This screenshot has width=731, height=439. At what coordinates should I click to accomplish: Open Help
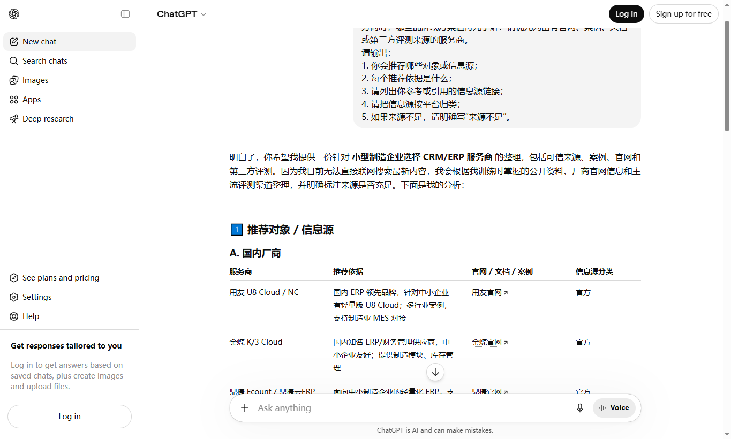tap(70, 316)
